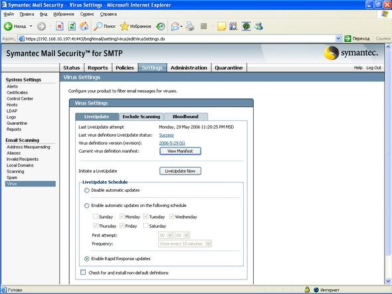Click the Internet zone globe icon

click(x=316, y=290)
